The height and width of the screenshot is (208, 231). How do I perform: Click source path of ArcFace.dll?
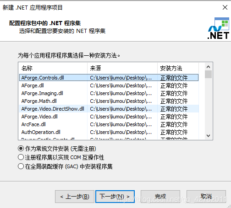pyautogui.click(x=121, y=124)
